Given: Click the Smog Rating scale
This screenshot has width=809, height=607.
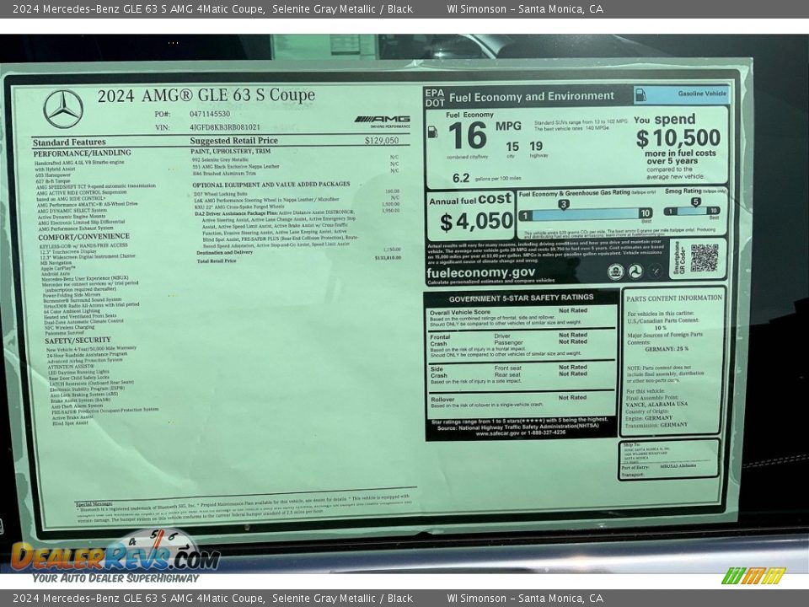Looking at the screenshot, I should point(691,211).
